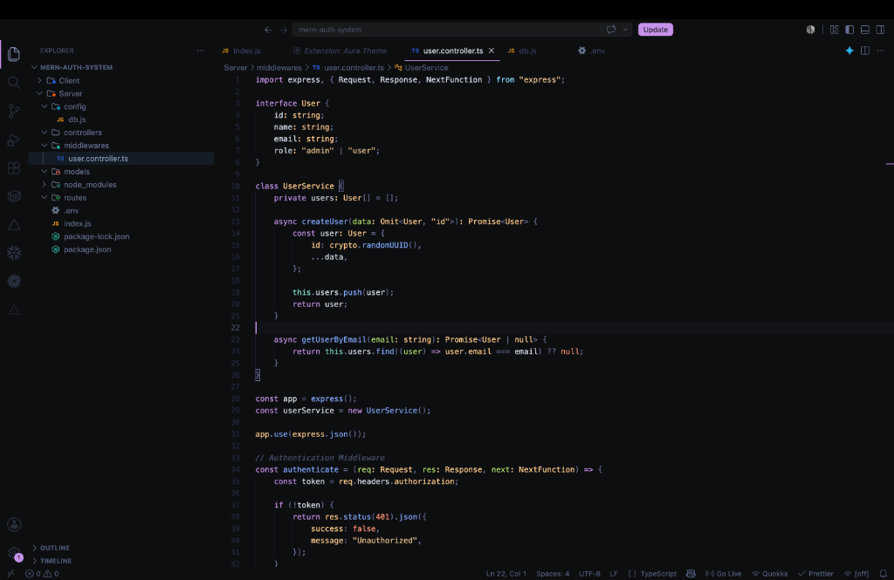The width and height of the screenshot is (894, 580).
Task: Change end of line sequence LF
Action: click(614, 574)
